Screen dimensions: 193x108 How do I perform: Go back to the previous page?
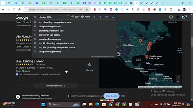click(x=3, y=9)
